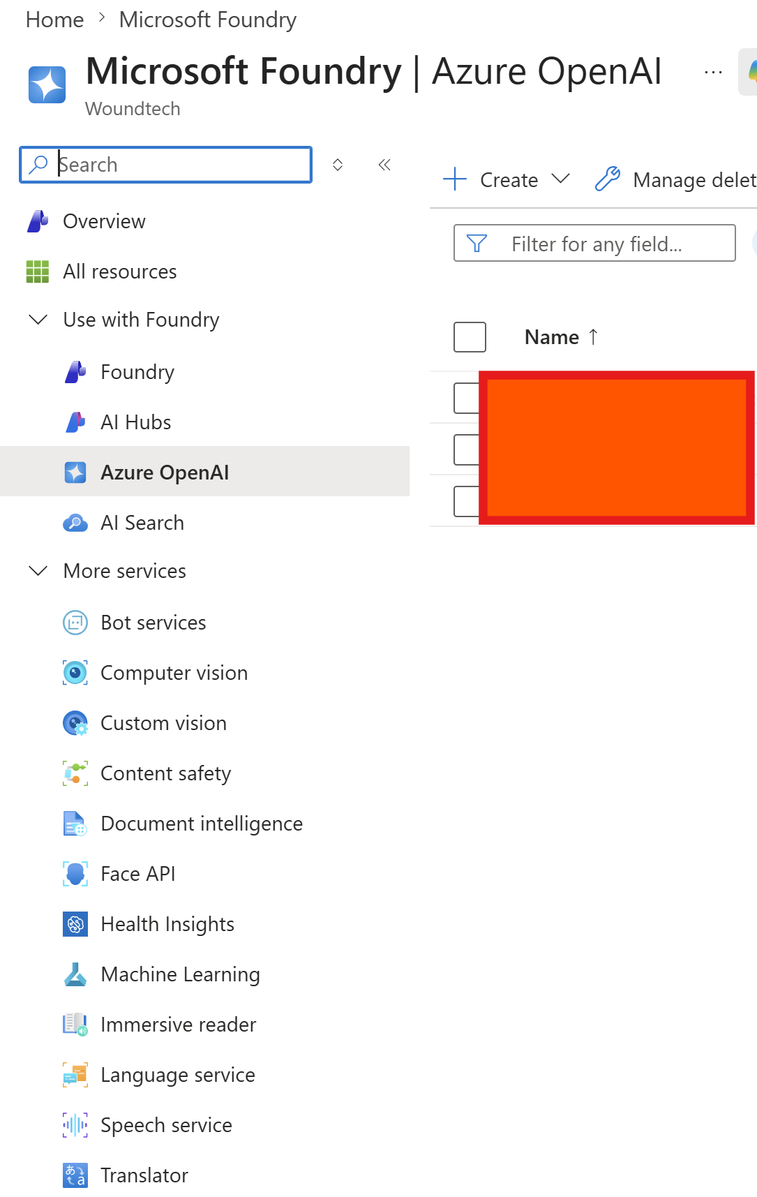Viewport: 757px width, 1197px height.
Task: Click the Custom vision icon
Action: point(75,723)
